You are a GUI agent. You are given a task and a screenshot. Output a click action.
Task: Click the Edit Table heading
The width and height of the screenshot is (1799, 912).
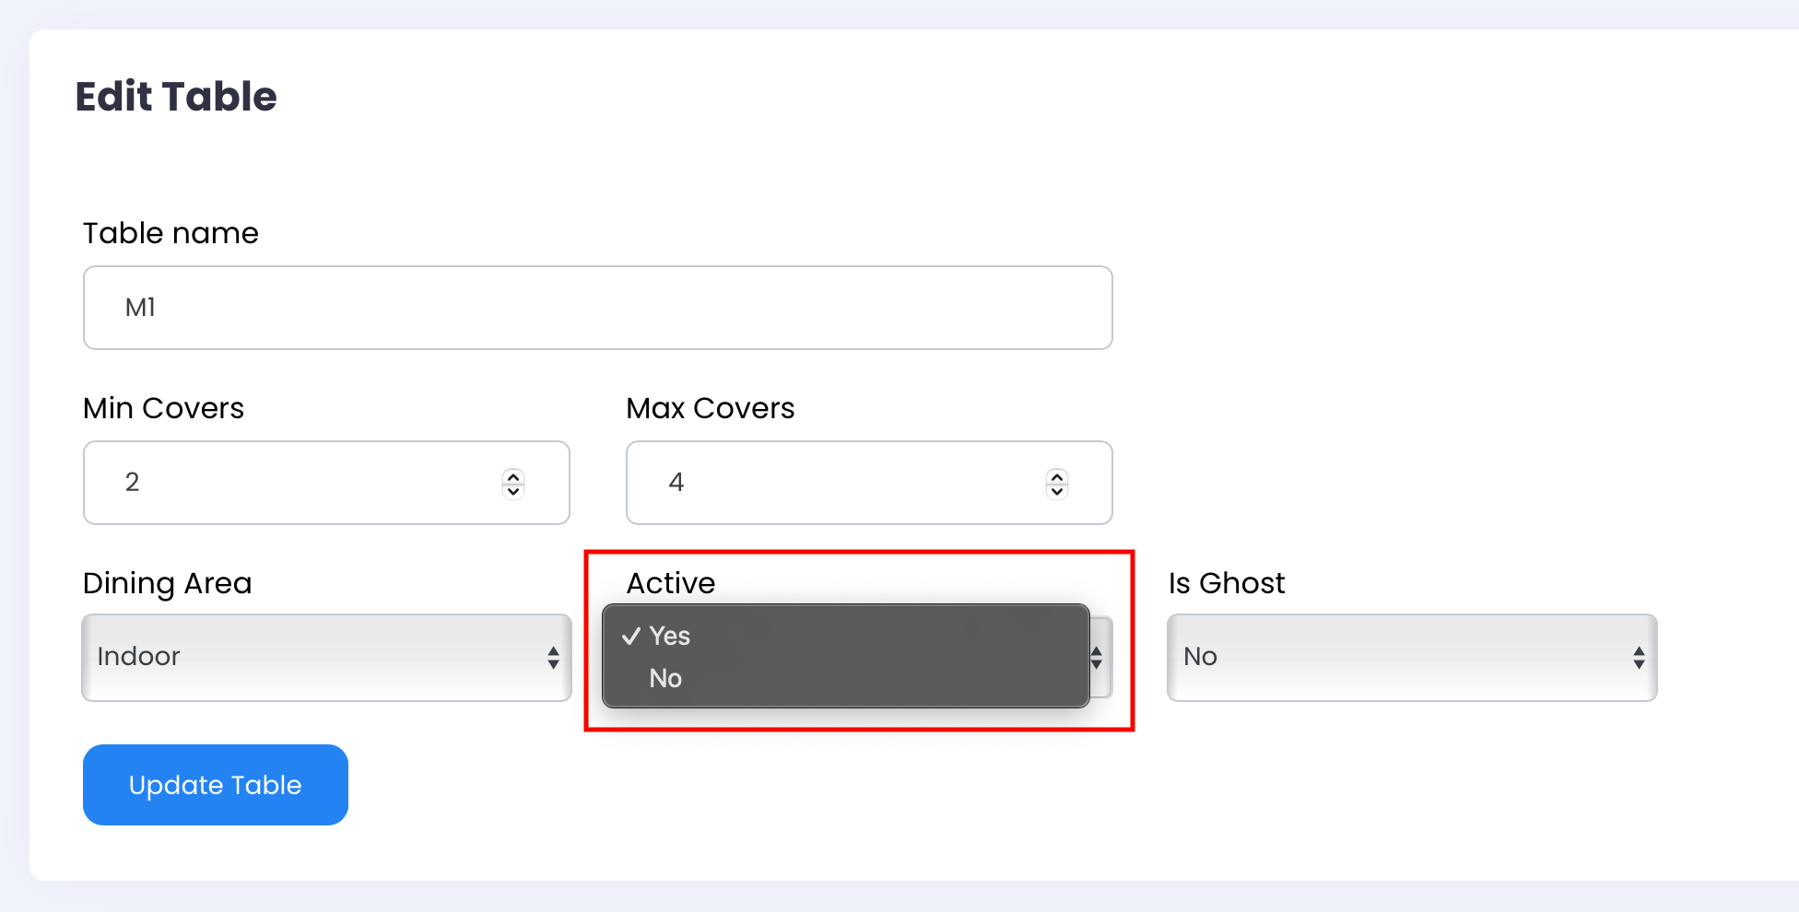(176, 97)
